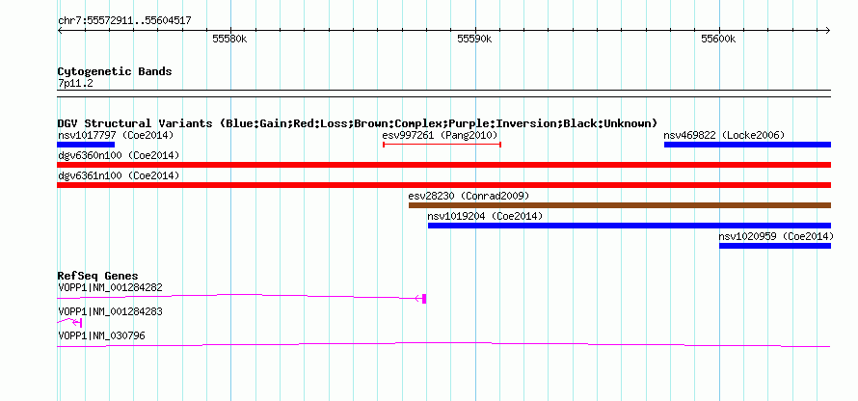This screenshot has height=401, width=858.
Task: Select the red dgv6361n100 loss bar
Action: (443, 185)
